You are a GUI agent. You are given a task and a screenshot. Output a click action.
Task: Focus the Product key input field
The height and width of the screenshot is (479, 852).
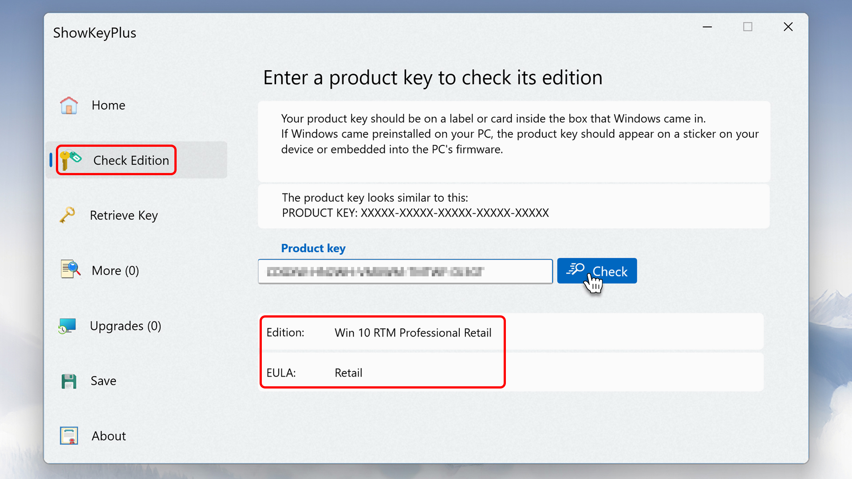click(405, 271)
